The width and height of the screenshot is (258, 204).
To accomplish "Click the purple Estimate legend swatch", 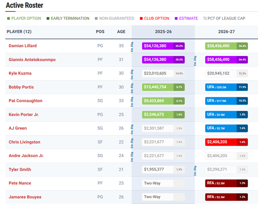I will (x=176, y=18).
